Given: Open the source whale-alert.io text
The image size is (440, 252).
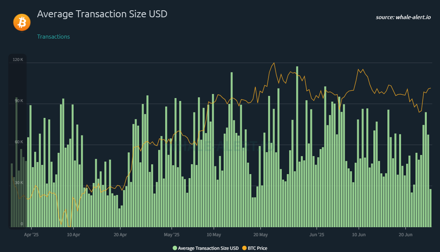Looking at the screenshot, I should [x=403, y=17].
